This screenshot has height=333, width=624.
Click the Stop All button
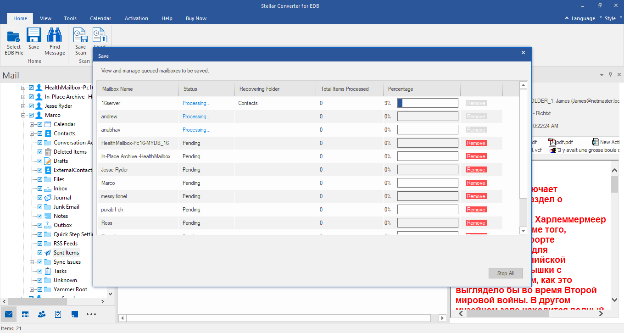tap(505, 273)
